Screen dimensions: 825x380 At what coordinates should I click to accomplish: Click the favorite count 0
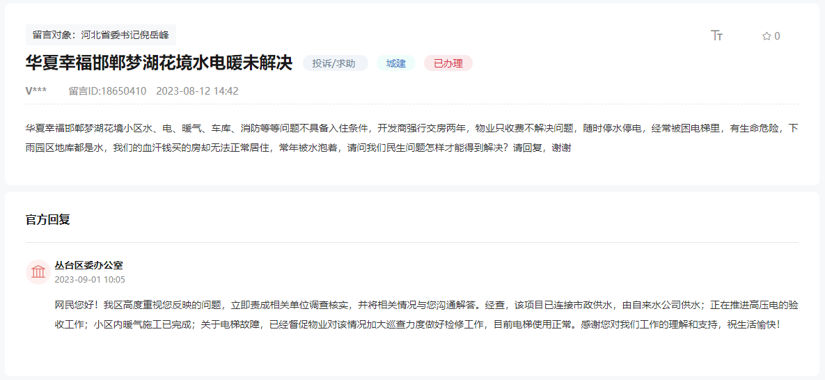(x=777, y=36)
